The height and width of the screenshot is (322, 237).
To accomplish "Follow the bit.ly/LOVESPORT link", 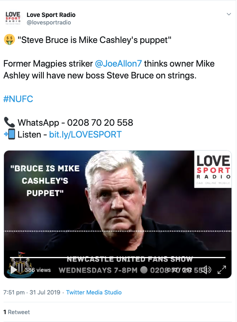I will pos(85,134).
